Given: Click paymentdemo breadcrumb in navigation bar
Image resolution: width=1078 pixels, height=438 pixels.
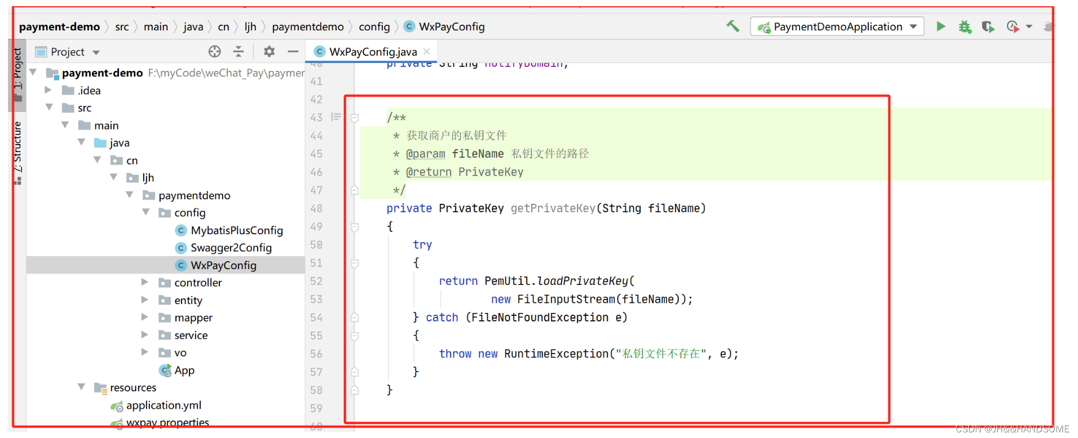Looking at the screenshot, I should pyautogui.click(x=308, y=26).
